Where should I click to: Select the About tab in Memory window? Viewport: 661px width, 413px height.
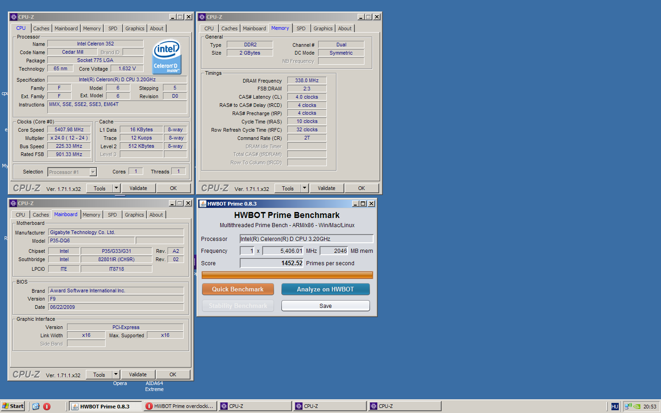[345, 28]
